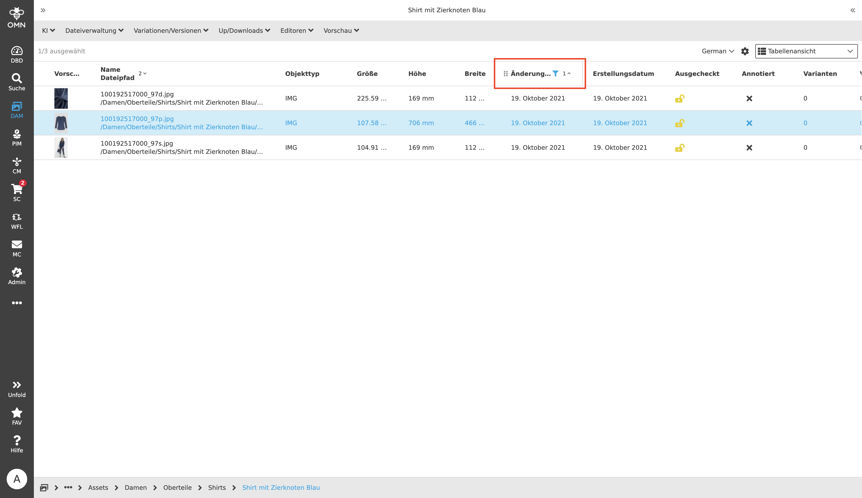Toggle Änderung column ascending sort arrow

(569, 74)
